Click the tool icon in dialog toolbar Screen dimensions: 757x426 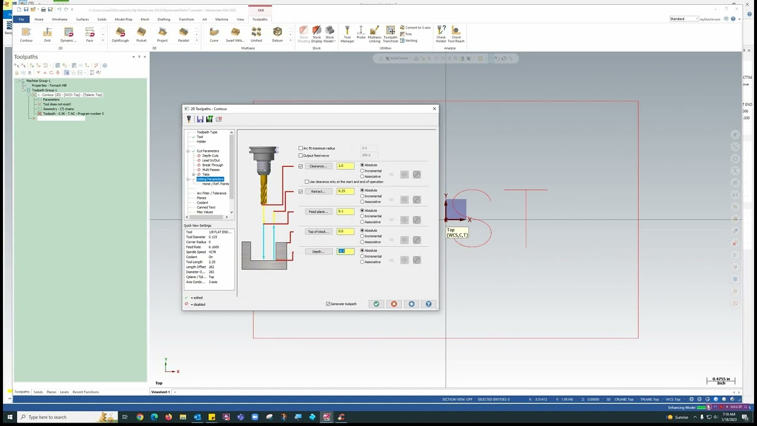pyautogui.click(x=189, y=119)
